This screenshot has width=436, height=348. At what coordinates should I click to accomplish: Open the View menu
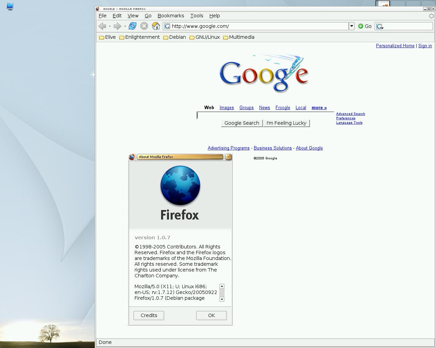click(133, 16)
